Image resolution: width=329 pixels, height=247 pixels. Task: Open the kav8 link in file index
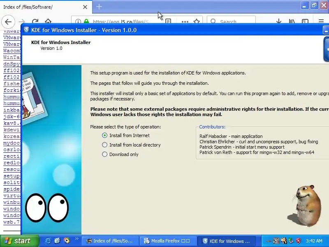point(12,123)
